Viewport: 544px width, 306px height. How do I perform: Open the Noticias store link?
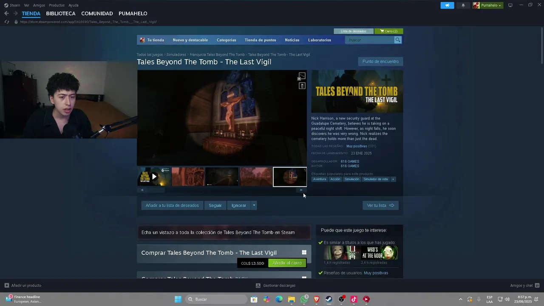pyautogui.click(x=292, y=40)
